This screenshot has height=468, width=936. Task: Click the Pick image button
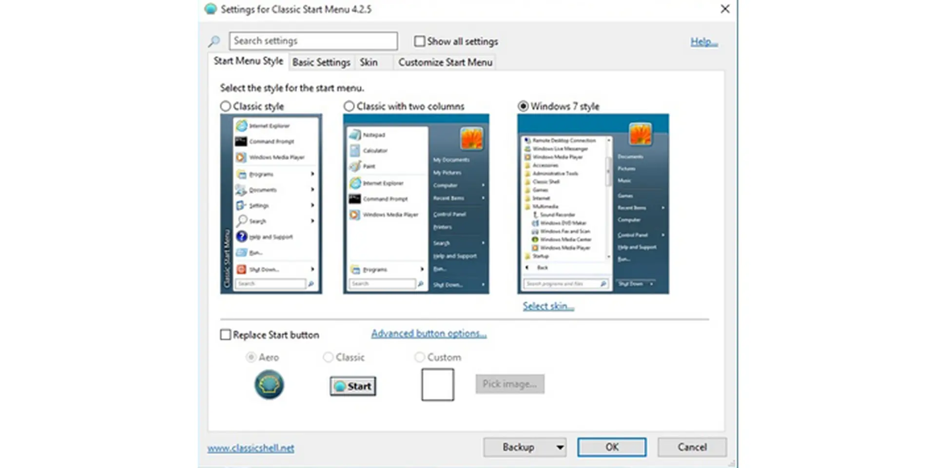[510, 384]
